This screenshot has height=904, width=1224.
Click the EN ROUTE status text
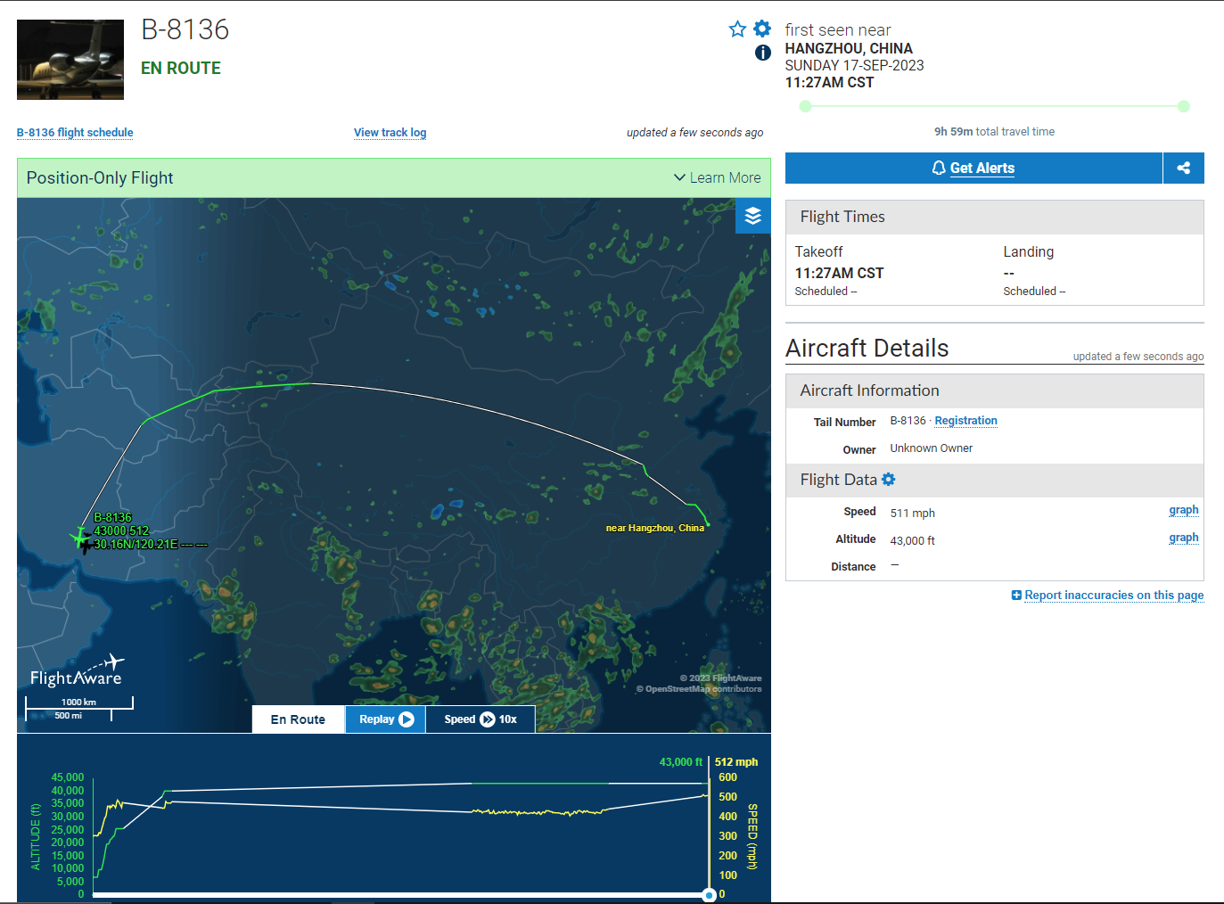tap(181, 69)
